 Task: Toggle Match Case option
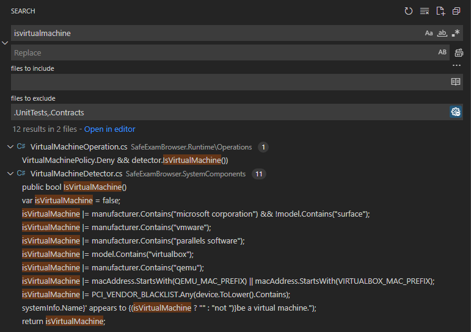429,33
